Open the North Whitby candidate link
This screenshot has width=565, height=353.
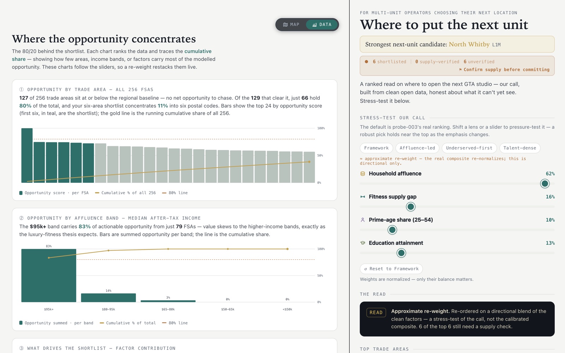[469, 44]
